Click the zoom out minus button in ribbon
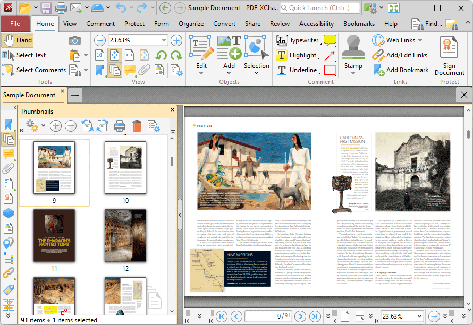Screen dimensions: 473x325 tap(100, 40)
